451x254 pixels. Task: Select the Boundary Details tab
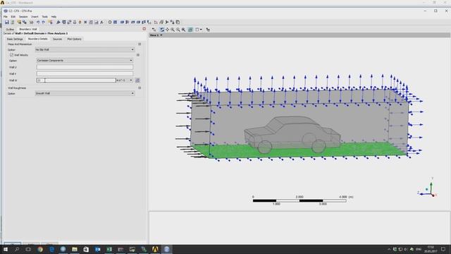click(37, 39)
